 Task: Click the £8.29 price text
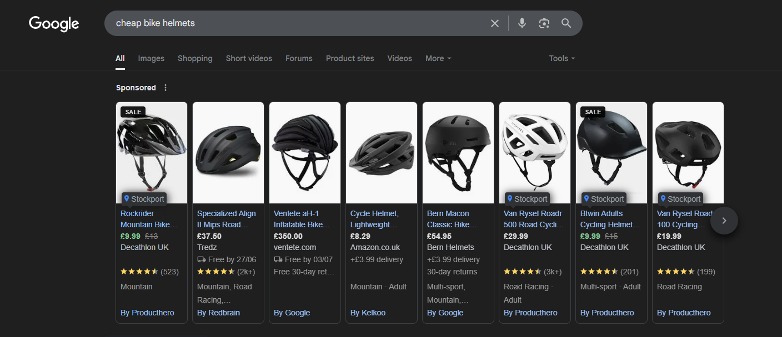[x=360, y=236]
